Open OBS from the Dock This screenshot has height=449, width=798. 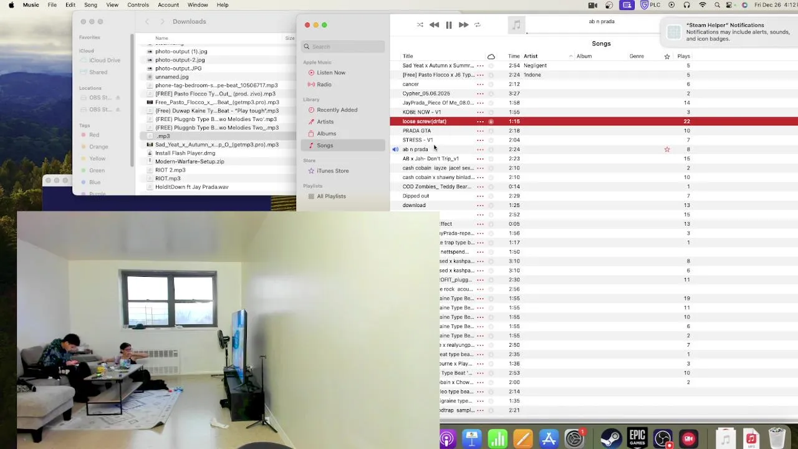coord(663,439)
